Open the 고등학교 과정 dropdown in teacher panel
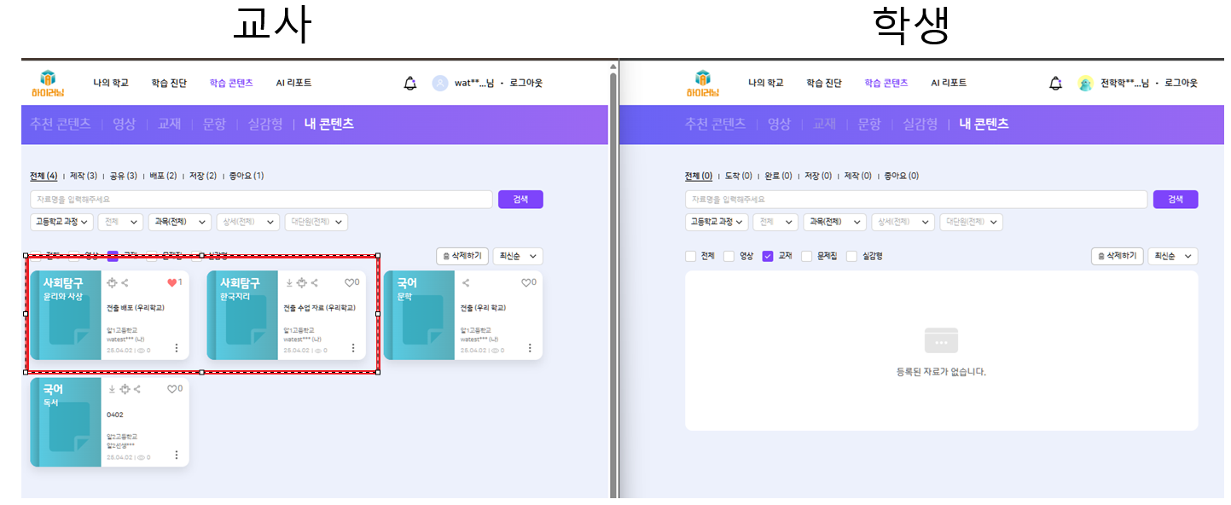 pos(62,222)
